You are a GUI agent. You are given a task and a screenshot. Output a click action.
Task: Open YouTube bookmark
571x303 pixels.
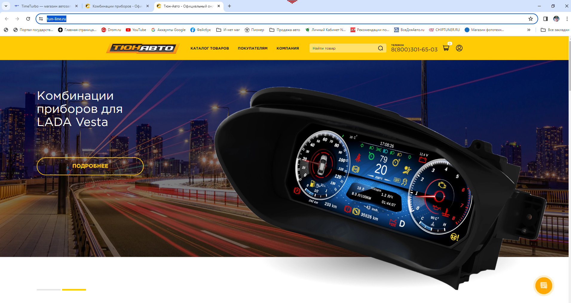pyautogui.click(x=136, y=30)
